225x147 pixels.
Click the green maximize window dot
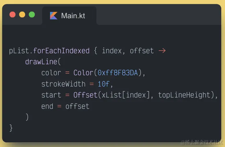[x=32, y=14]
